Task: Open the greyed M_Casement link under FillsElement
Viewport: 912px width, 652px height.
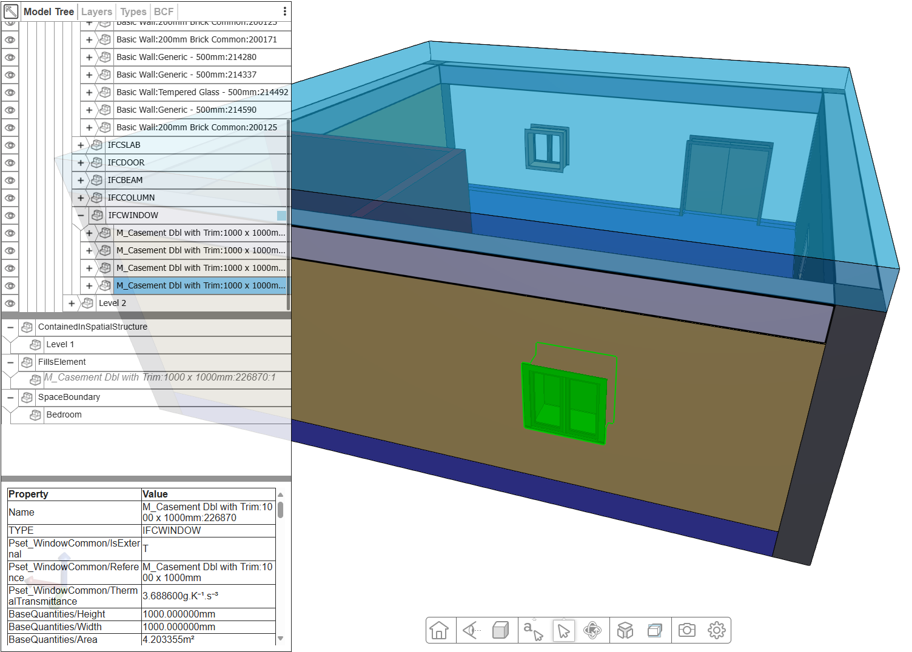Action: pyautogui.click(x=159, y=378)
